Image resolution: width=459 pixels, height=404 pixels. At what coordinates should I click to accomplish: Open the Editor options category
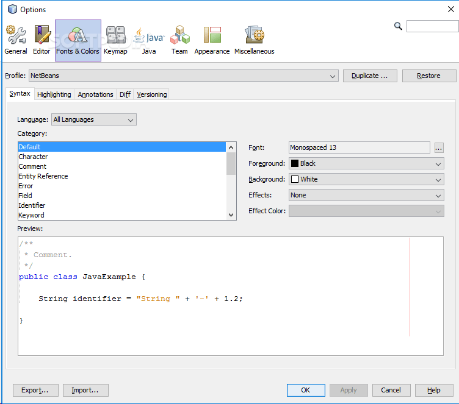point(42,40)
